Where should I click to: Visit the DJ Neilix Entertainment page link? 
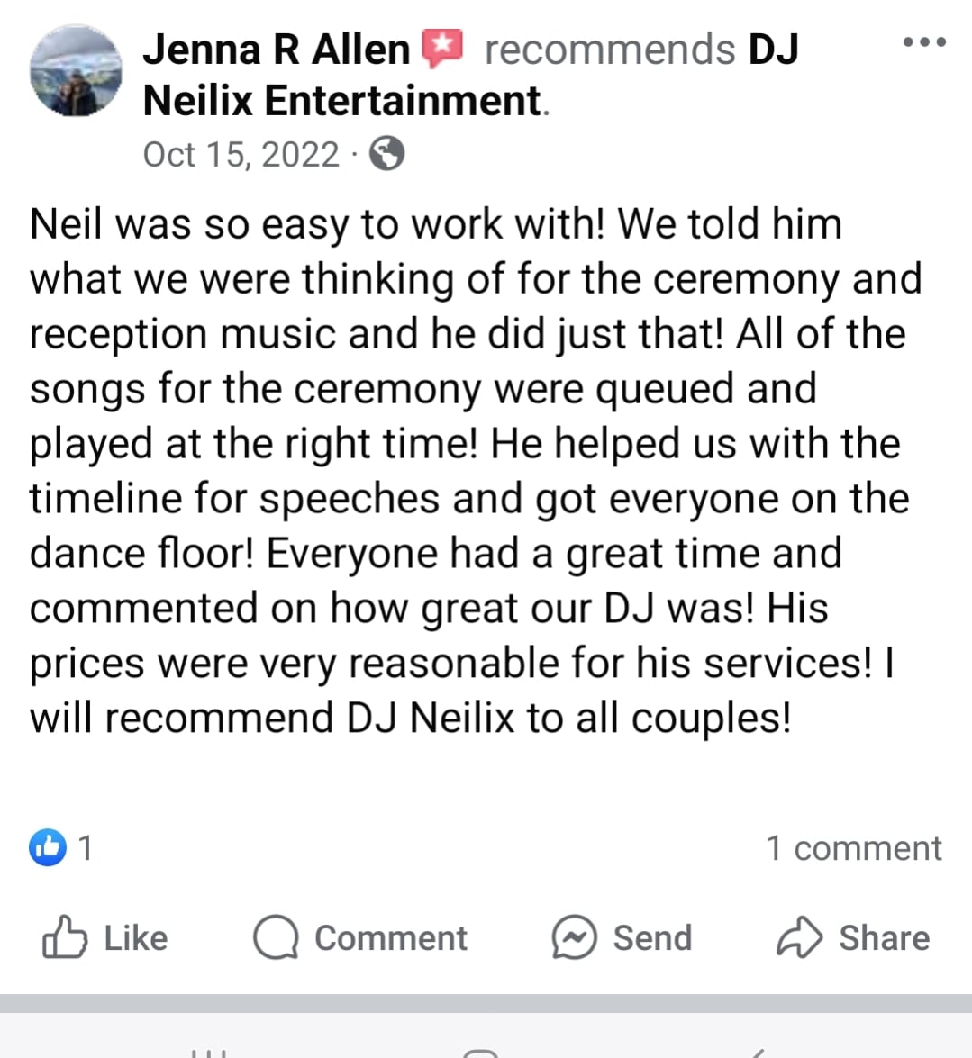tap(470, 75)
